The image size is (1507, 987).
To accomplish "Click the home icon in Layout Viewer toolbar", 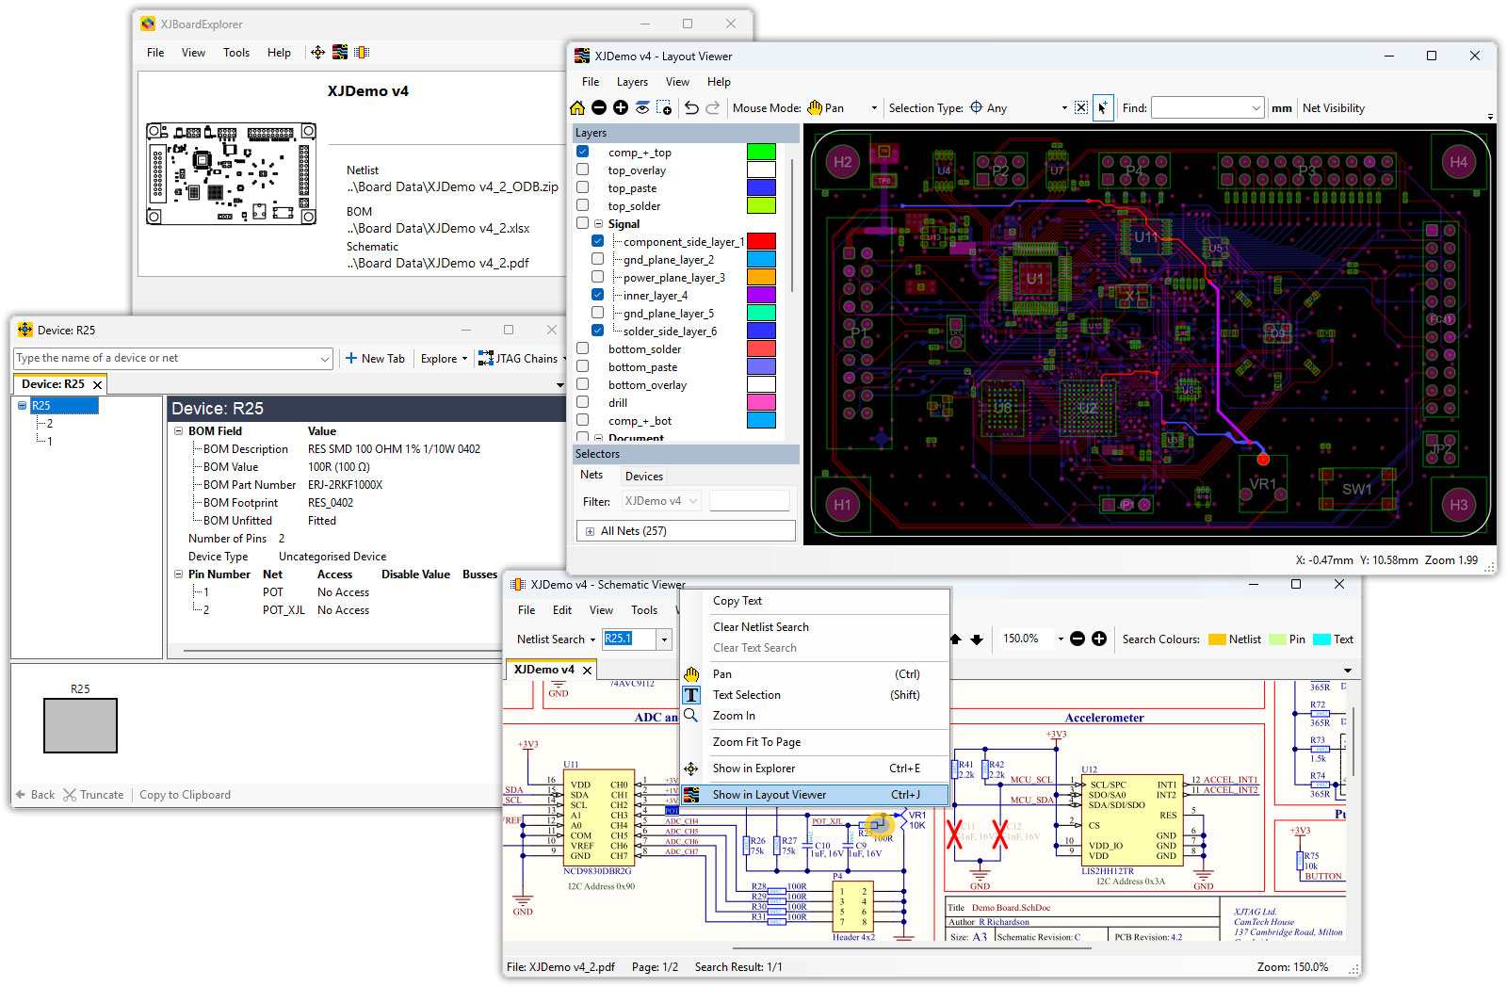I will pyautogui.click(x=577, y=108).
